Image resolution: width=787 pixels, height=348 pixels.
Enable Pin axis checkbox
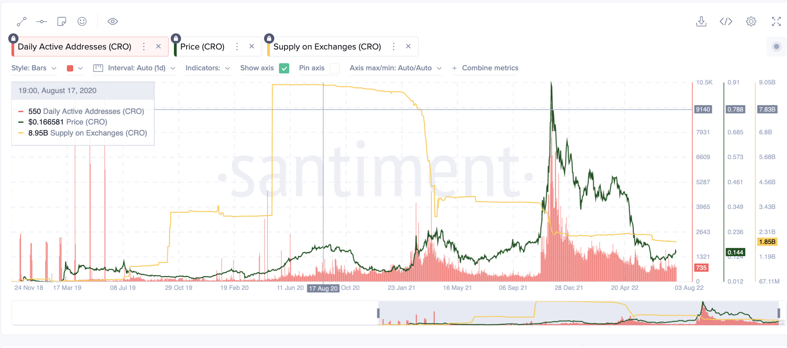(334, 68)
